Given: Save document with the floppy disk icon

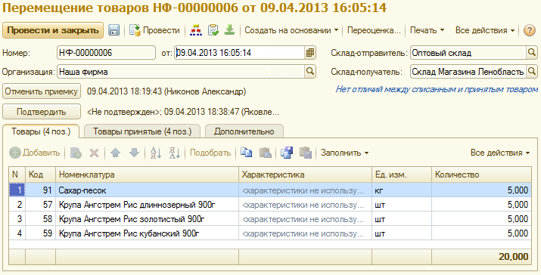Looking at the screenshot, I should [x=113, y=30].
